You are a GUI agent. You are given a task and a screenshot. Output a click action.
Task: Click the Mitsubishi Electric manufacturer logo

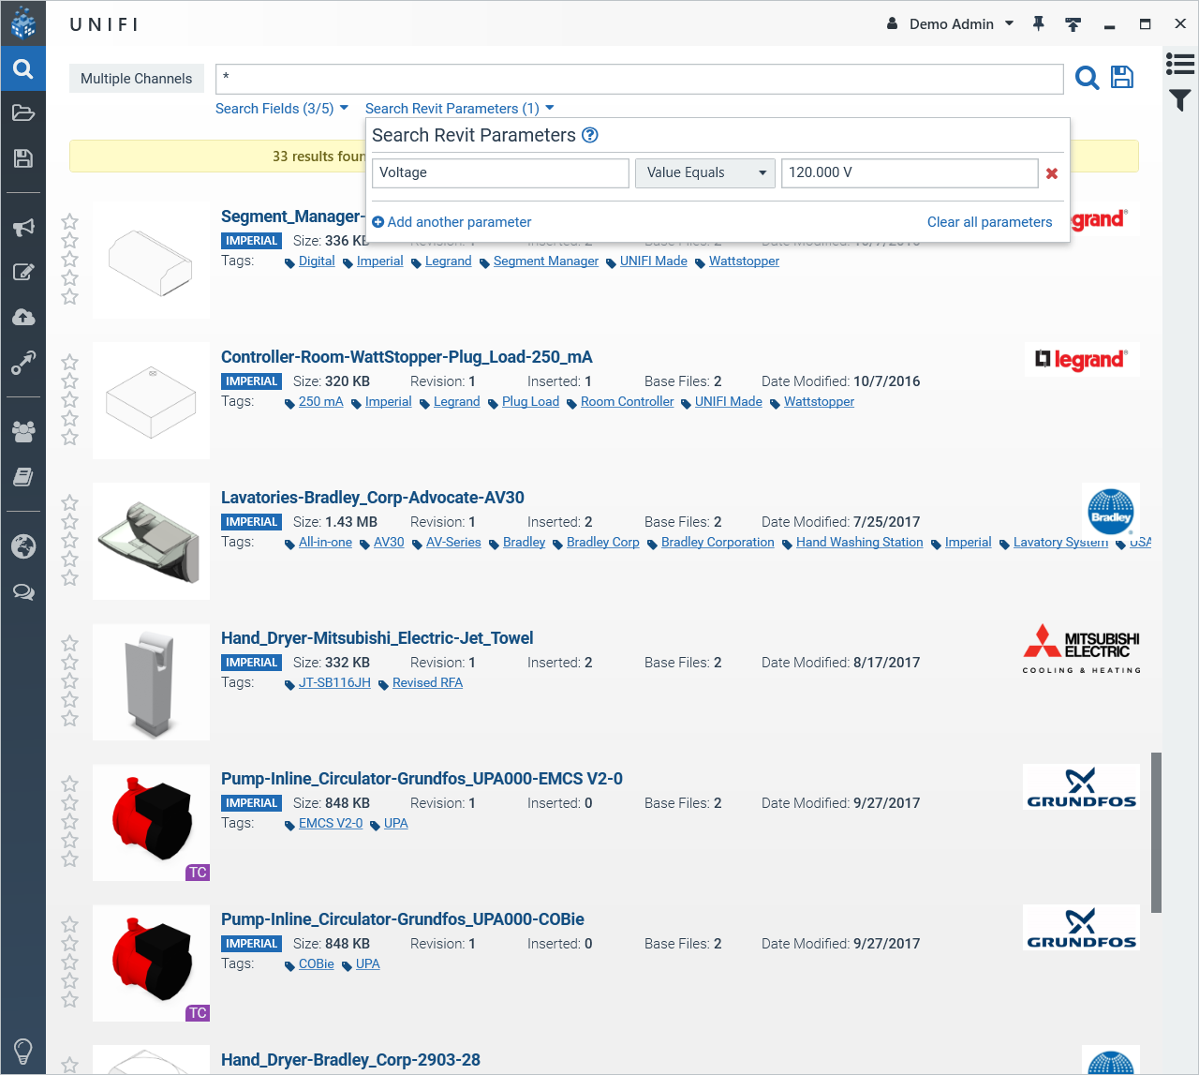click(x=1082, y=649)
